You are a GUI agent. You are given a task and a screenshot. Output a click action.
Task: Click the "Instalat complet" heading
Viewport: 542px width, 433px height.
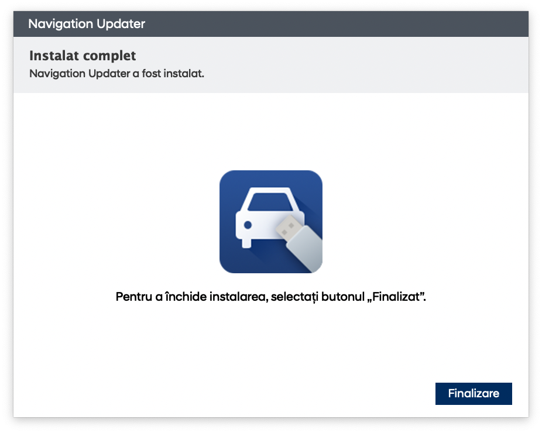coord(83,56)
